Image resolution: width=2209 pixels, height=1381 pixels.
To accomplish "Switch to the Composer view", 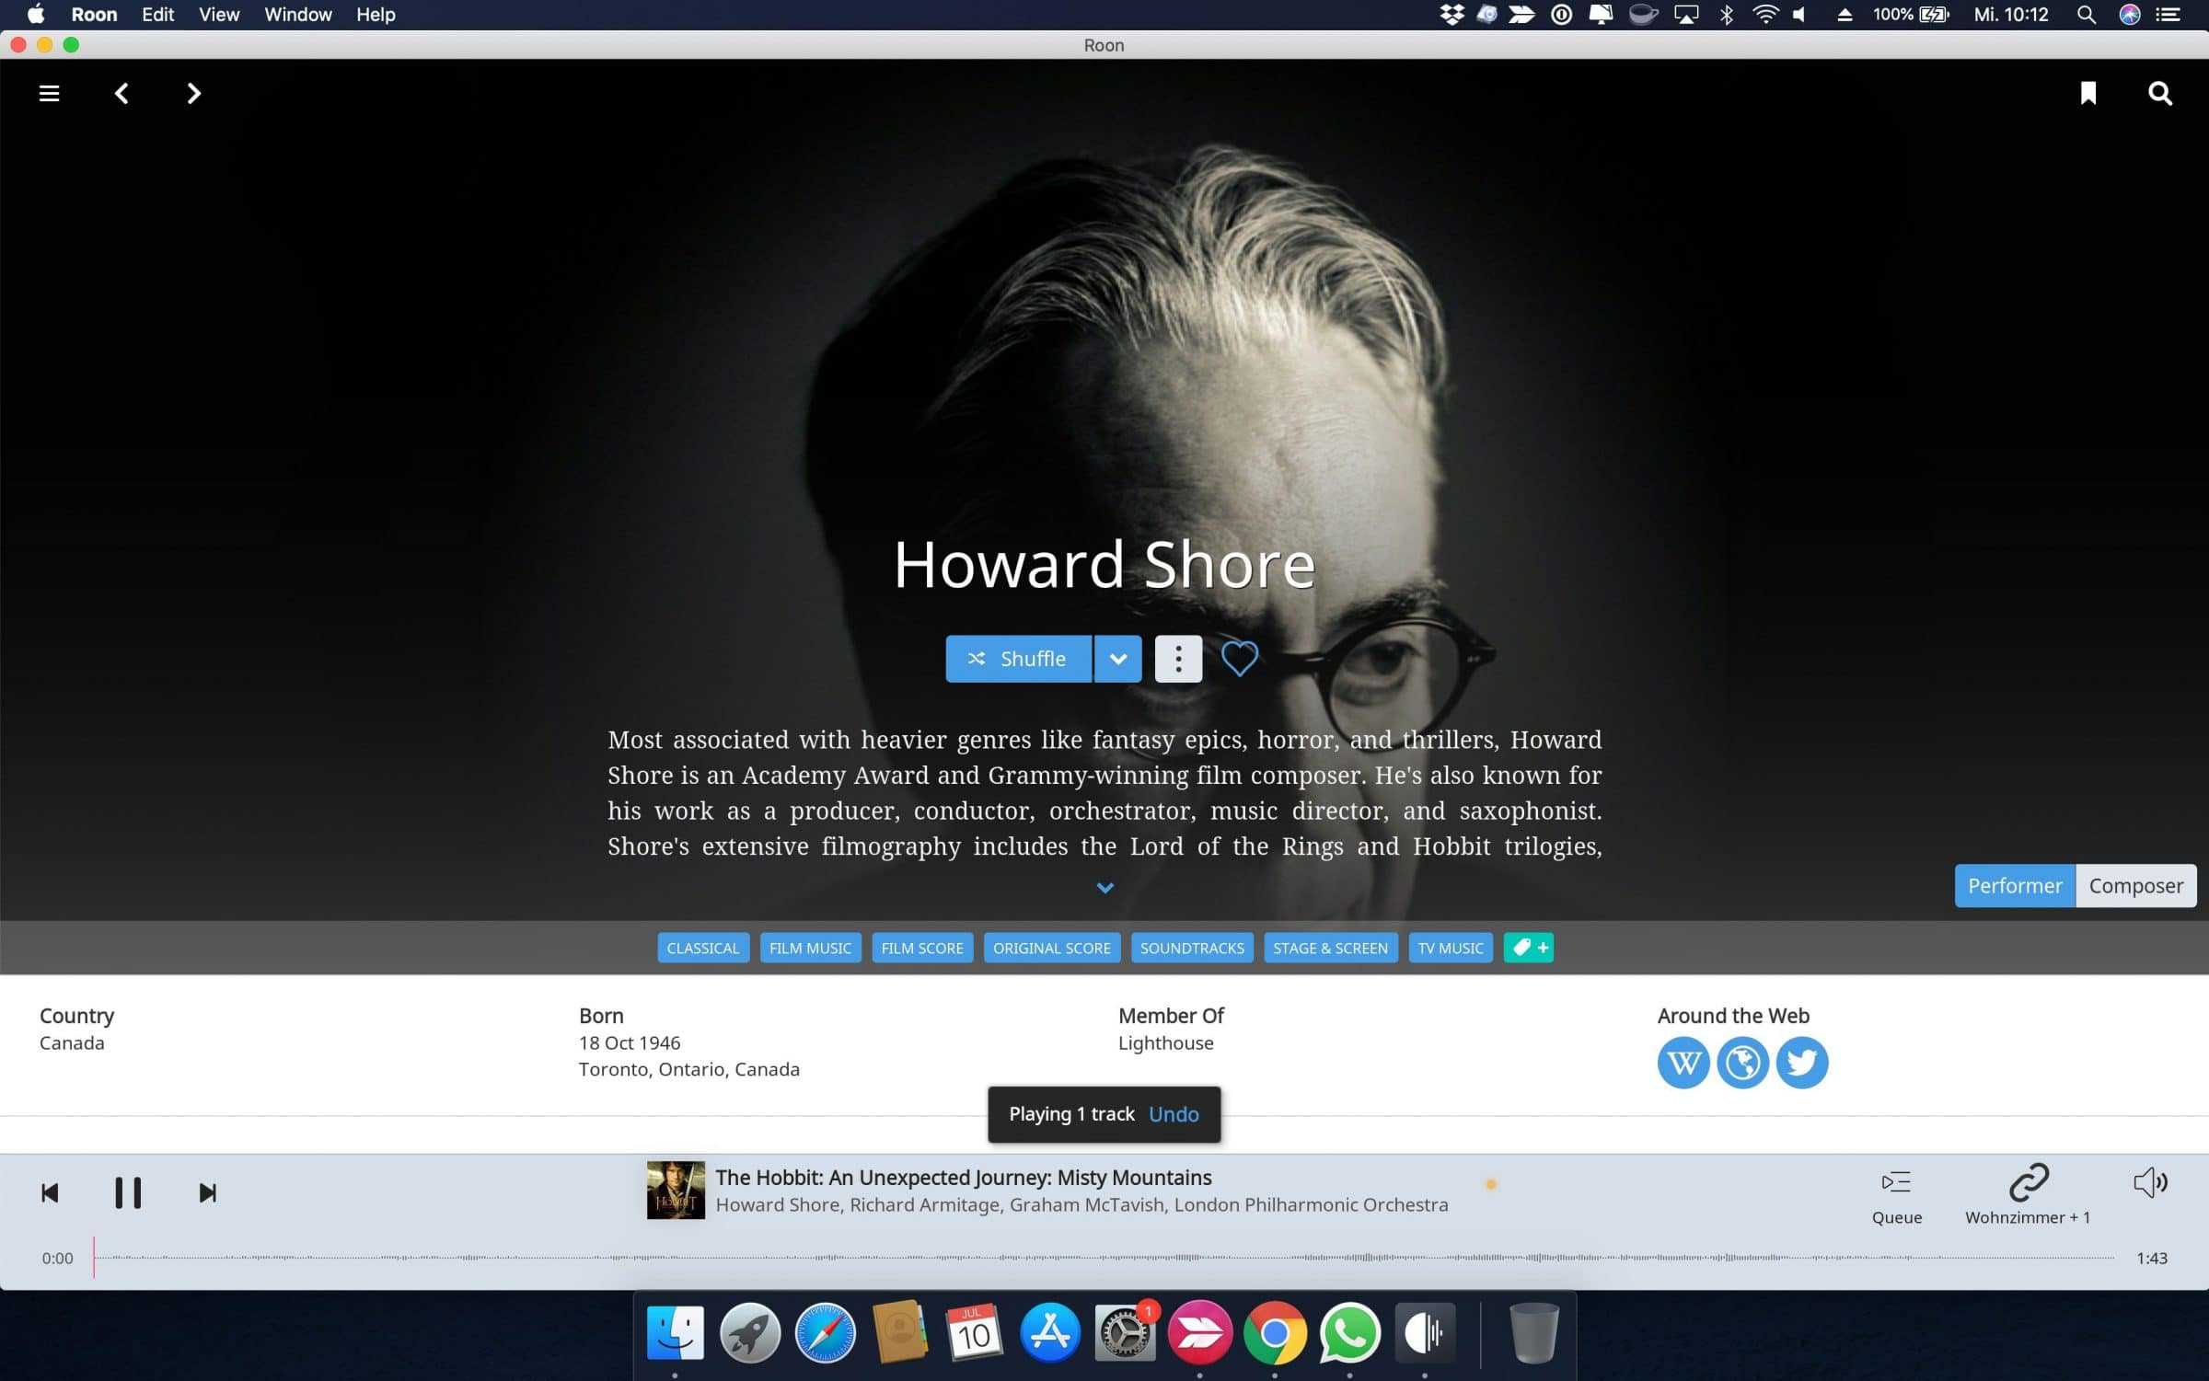I will click(2135, 885).
